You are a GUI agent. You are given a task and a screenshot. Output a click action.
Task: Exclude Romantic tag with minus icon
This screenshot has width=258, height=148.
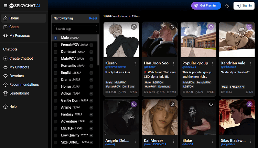(x=91, y=66)
